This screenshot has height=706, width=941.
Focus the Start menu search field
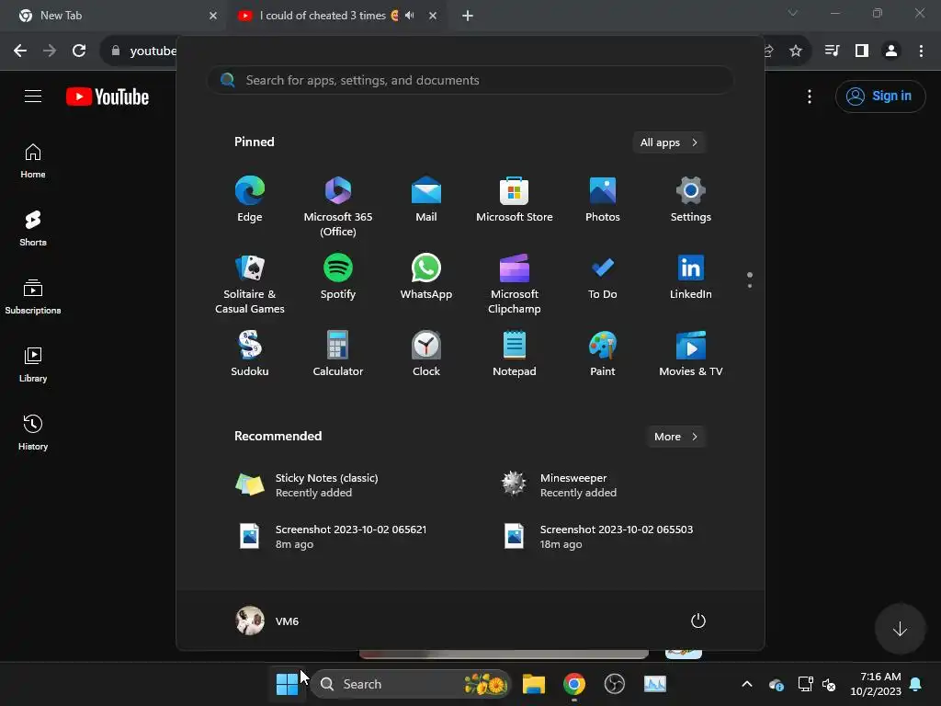coord(470,80)
